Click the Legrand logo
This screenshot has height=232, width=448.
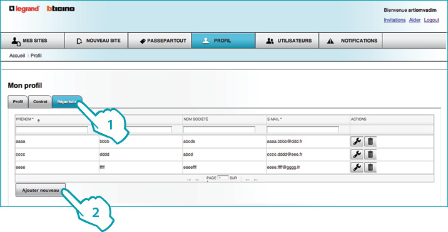[24, 9]
